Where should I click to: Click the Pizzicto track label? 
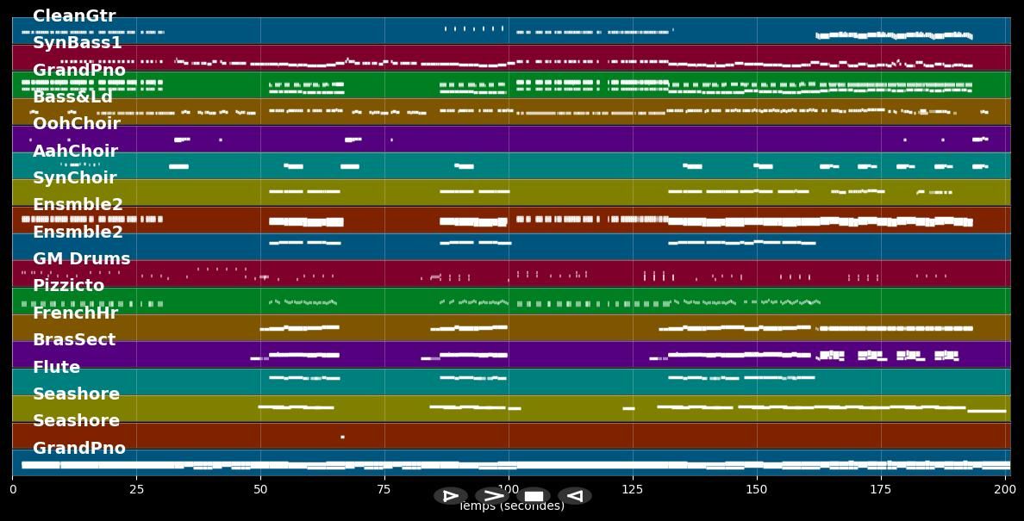[x=69, y=286]
